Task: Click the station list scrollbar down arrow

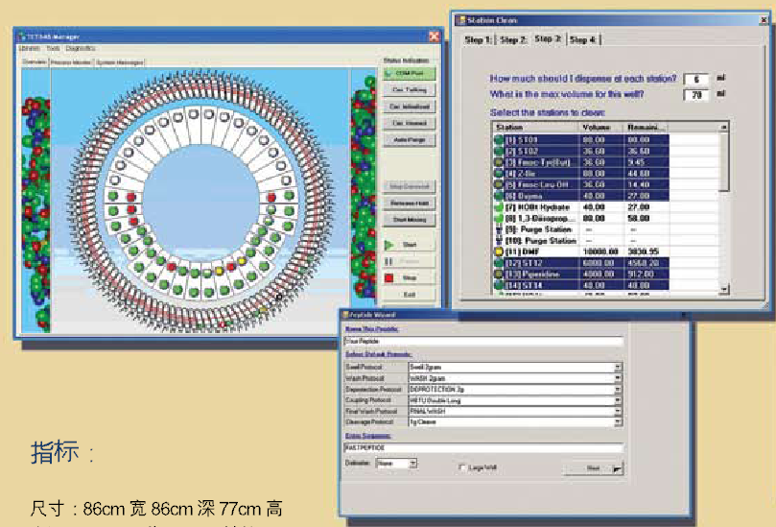Action: coord(724,289)
